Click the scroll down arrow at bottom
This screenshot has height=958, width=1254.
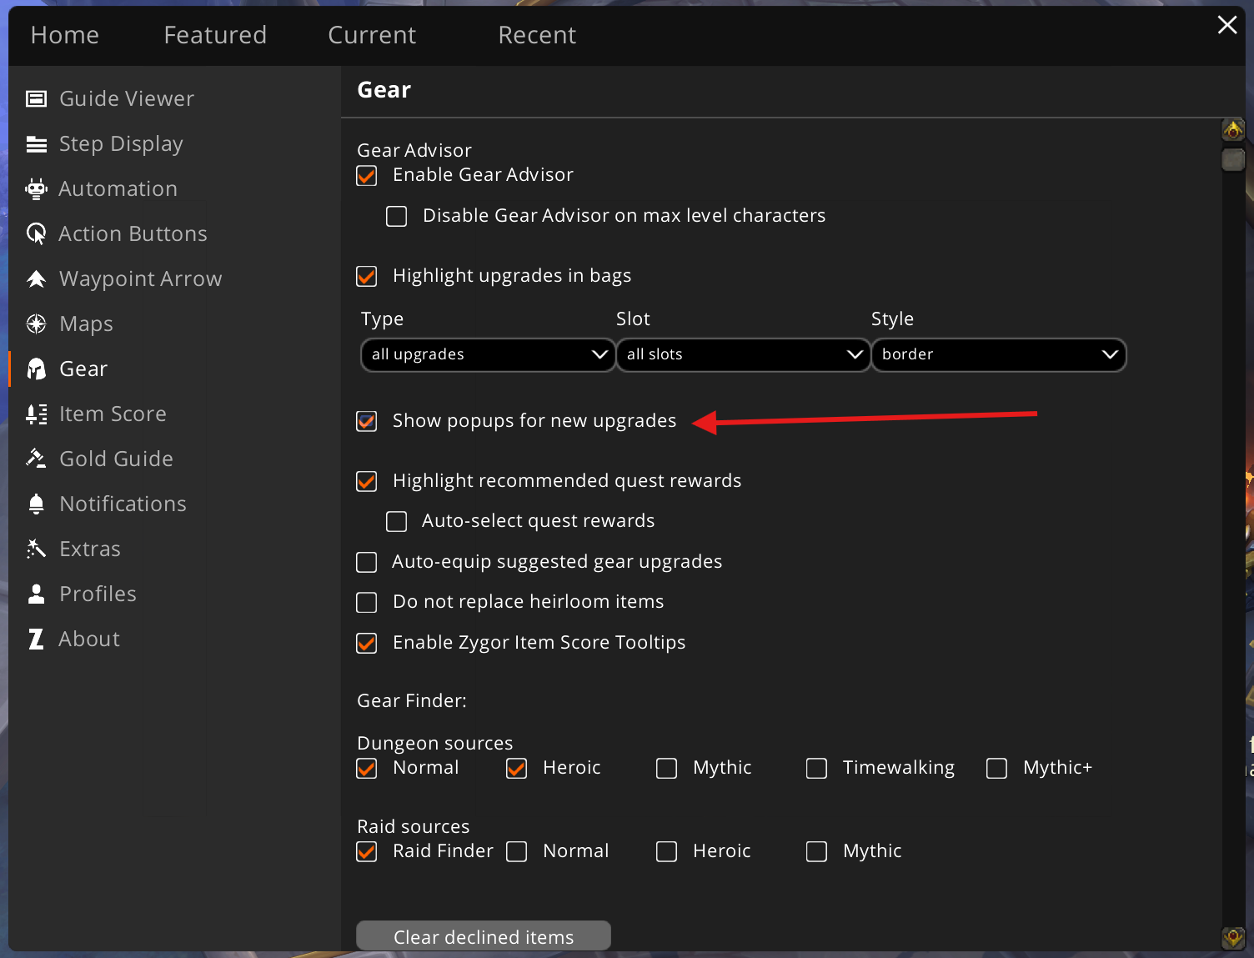click(x=1233, y=937)
